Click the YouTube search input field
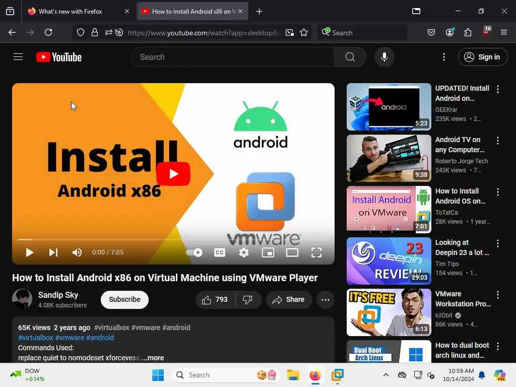Screen dimensions: 516x387 pos(233,57)
